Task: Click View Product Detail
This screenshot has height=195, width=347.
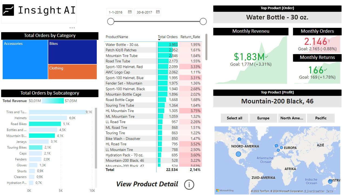Action: (147, 184)
